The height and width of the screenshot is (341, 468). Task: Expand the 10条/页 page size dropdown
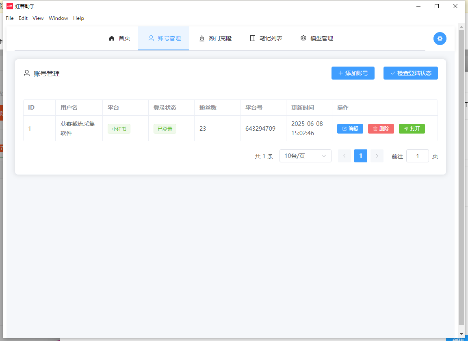[x=305, y=156]
